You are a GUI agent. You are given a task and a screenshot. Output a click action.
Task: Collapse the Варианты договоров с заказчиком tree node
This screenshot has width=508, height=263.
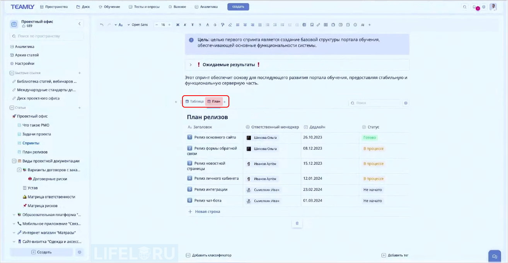(x=19, y=170)
